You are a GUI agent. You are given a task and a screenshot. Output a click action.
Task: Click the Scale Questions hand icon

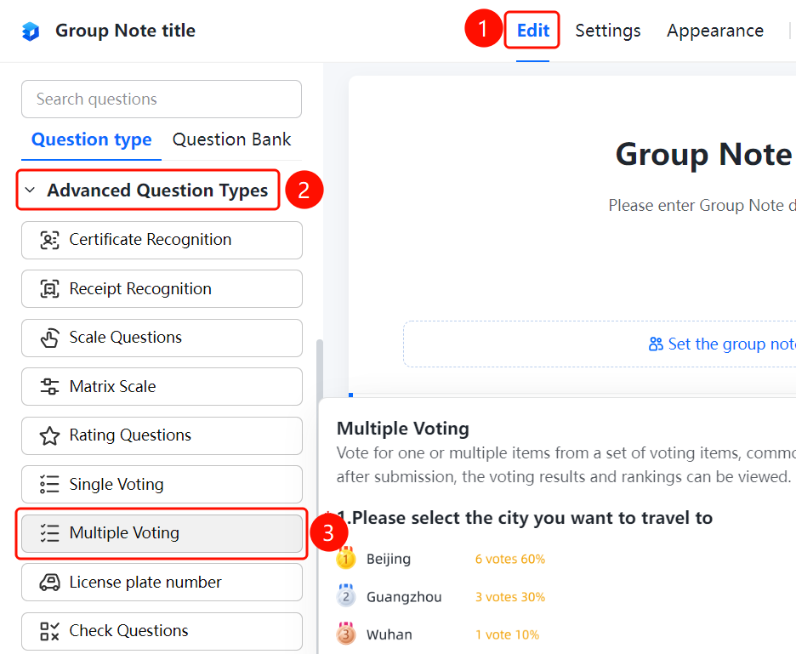click(49, 338)
